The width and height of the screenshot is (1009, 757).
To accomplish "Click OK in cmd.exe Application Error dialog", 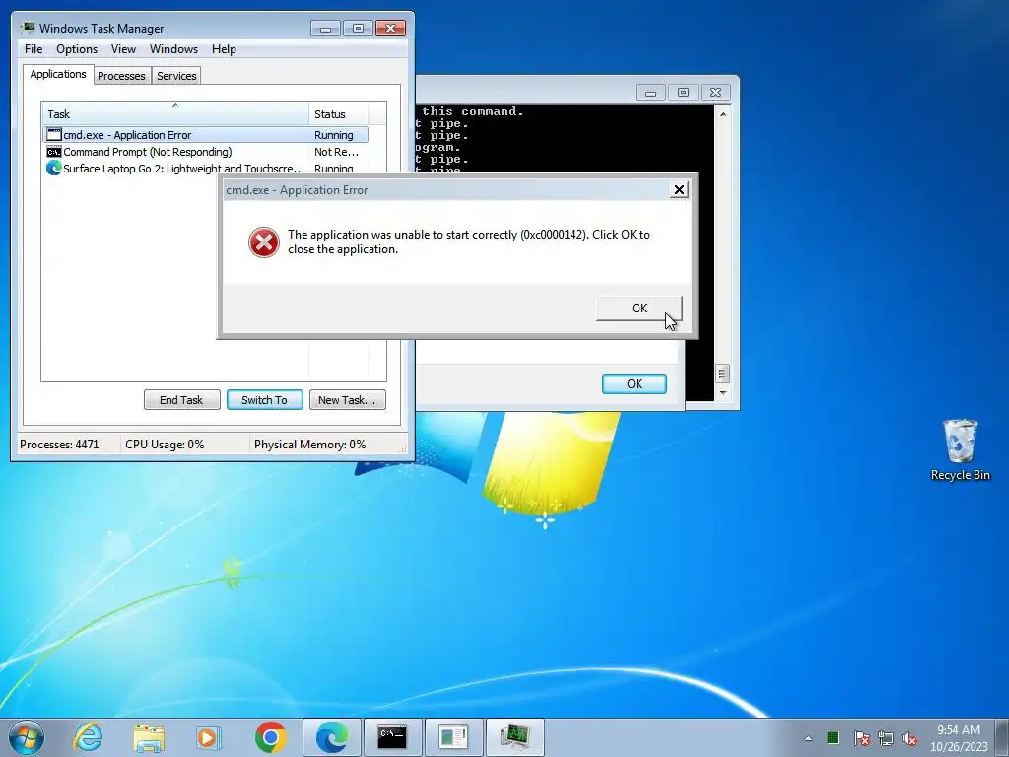I will pyautogui.click(x=639, y=308).
